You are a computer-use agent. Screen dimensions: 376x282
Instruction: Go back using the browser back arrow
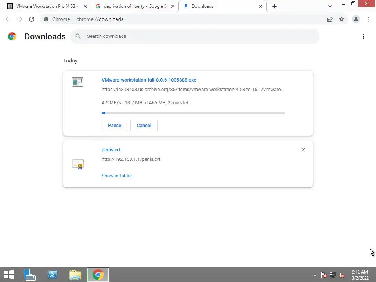tap(8, 19)
